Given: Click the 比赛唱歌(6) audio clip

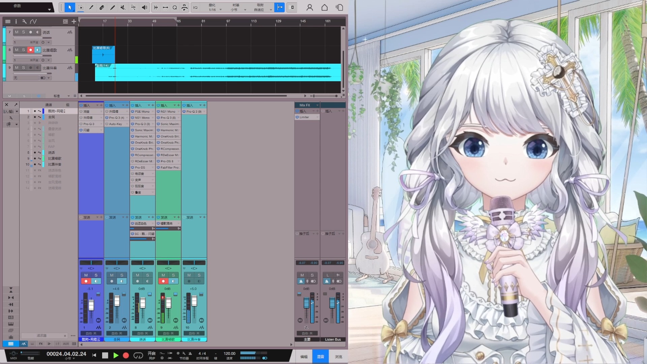Looking at the screenshot, I should tap(103, 55).
